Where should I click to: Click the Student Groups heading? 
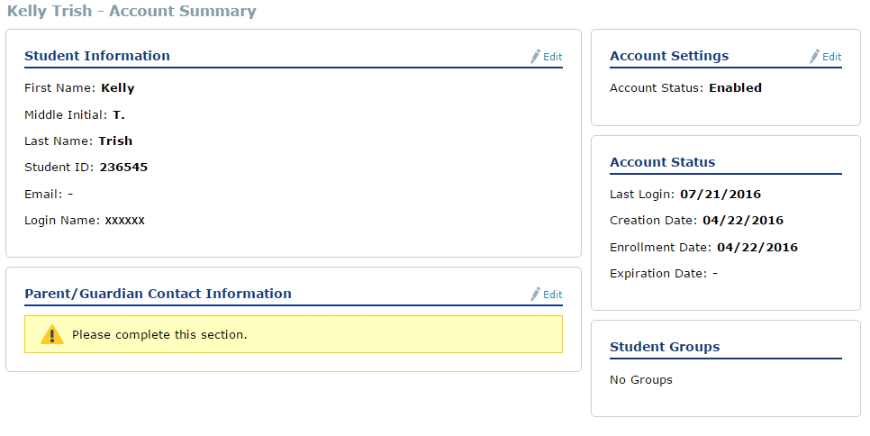[x=665, y=347]
